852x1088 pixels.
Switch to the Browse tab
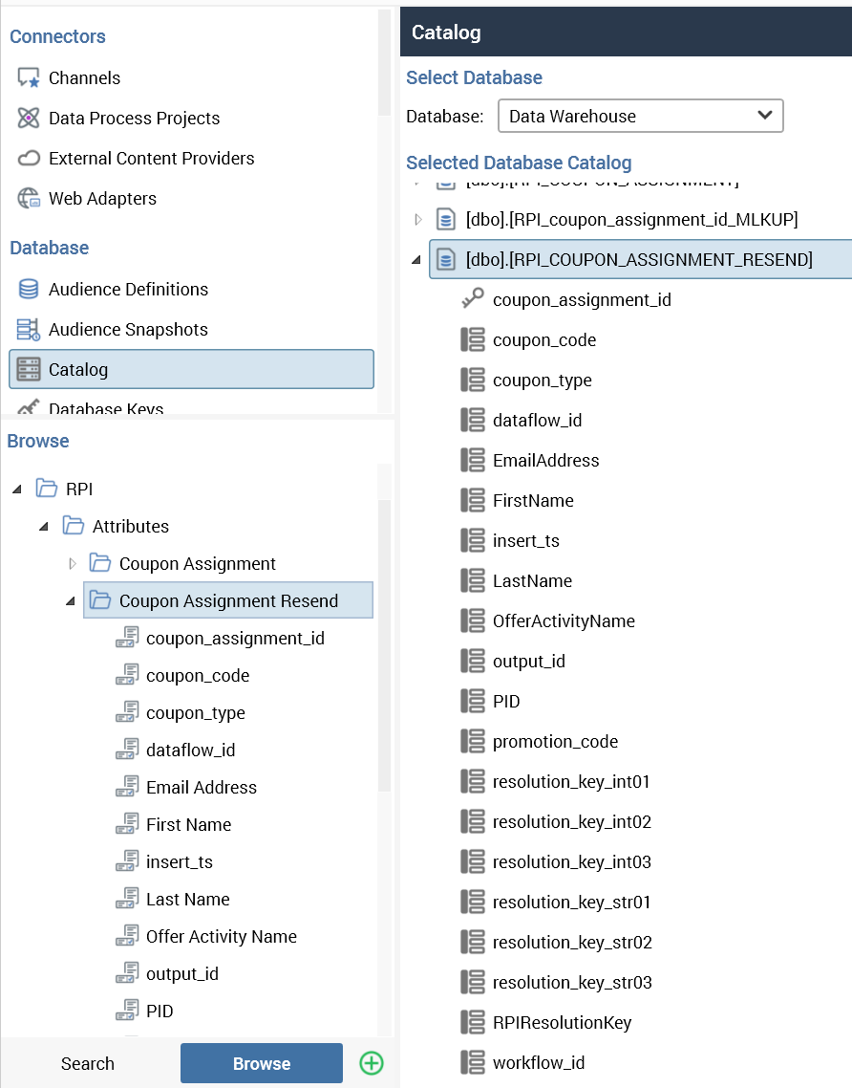coord(262,1063)
